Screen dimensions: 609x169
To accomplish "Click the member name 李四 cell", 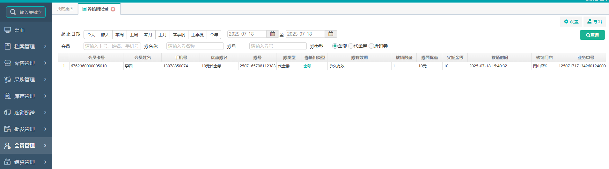I will pos(143,66).
